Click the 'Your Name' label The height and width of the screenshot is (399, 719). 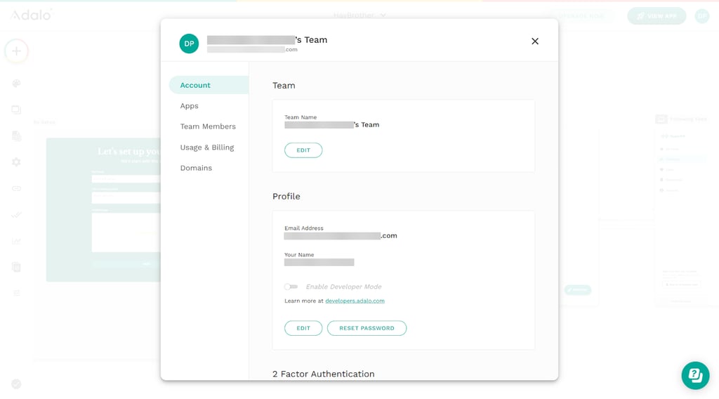(x=299, y=254)
